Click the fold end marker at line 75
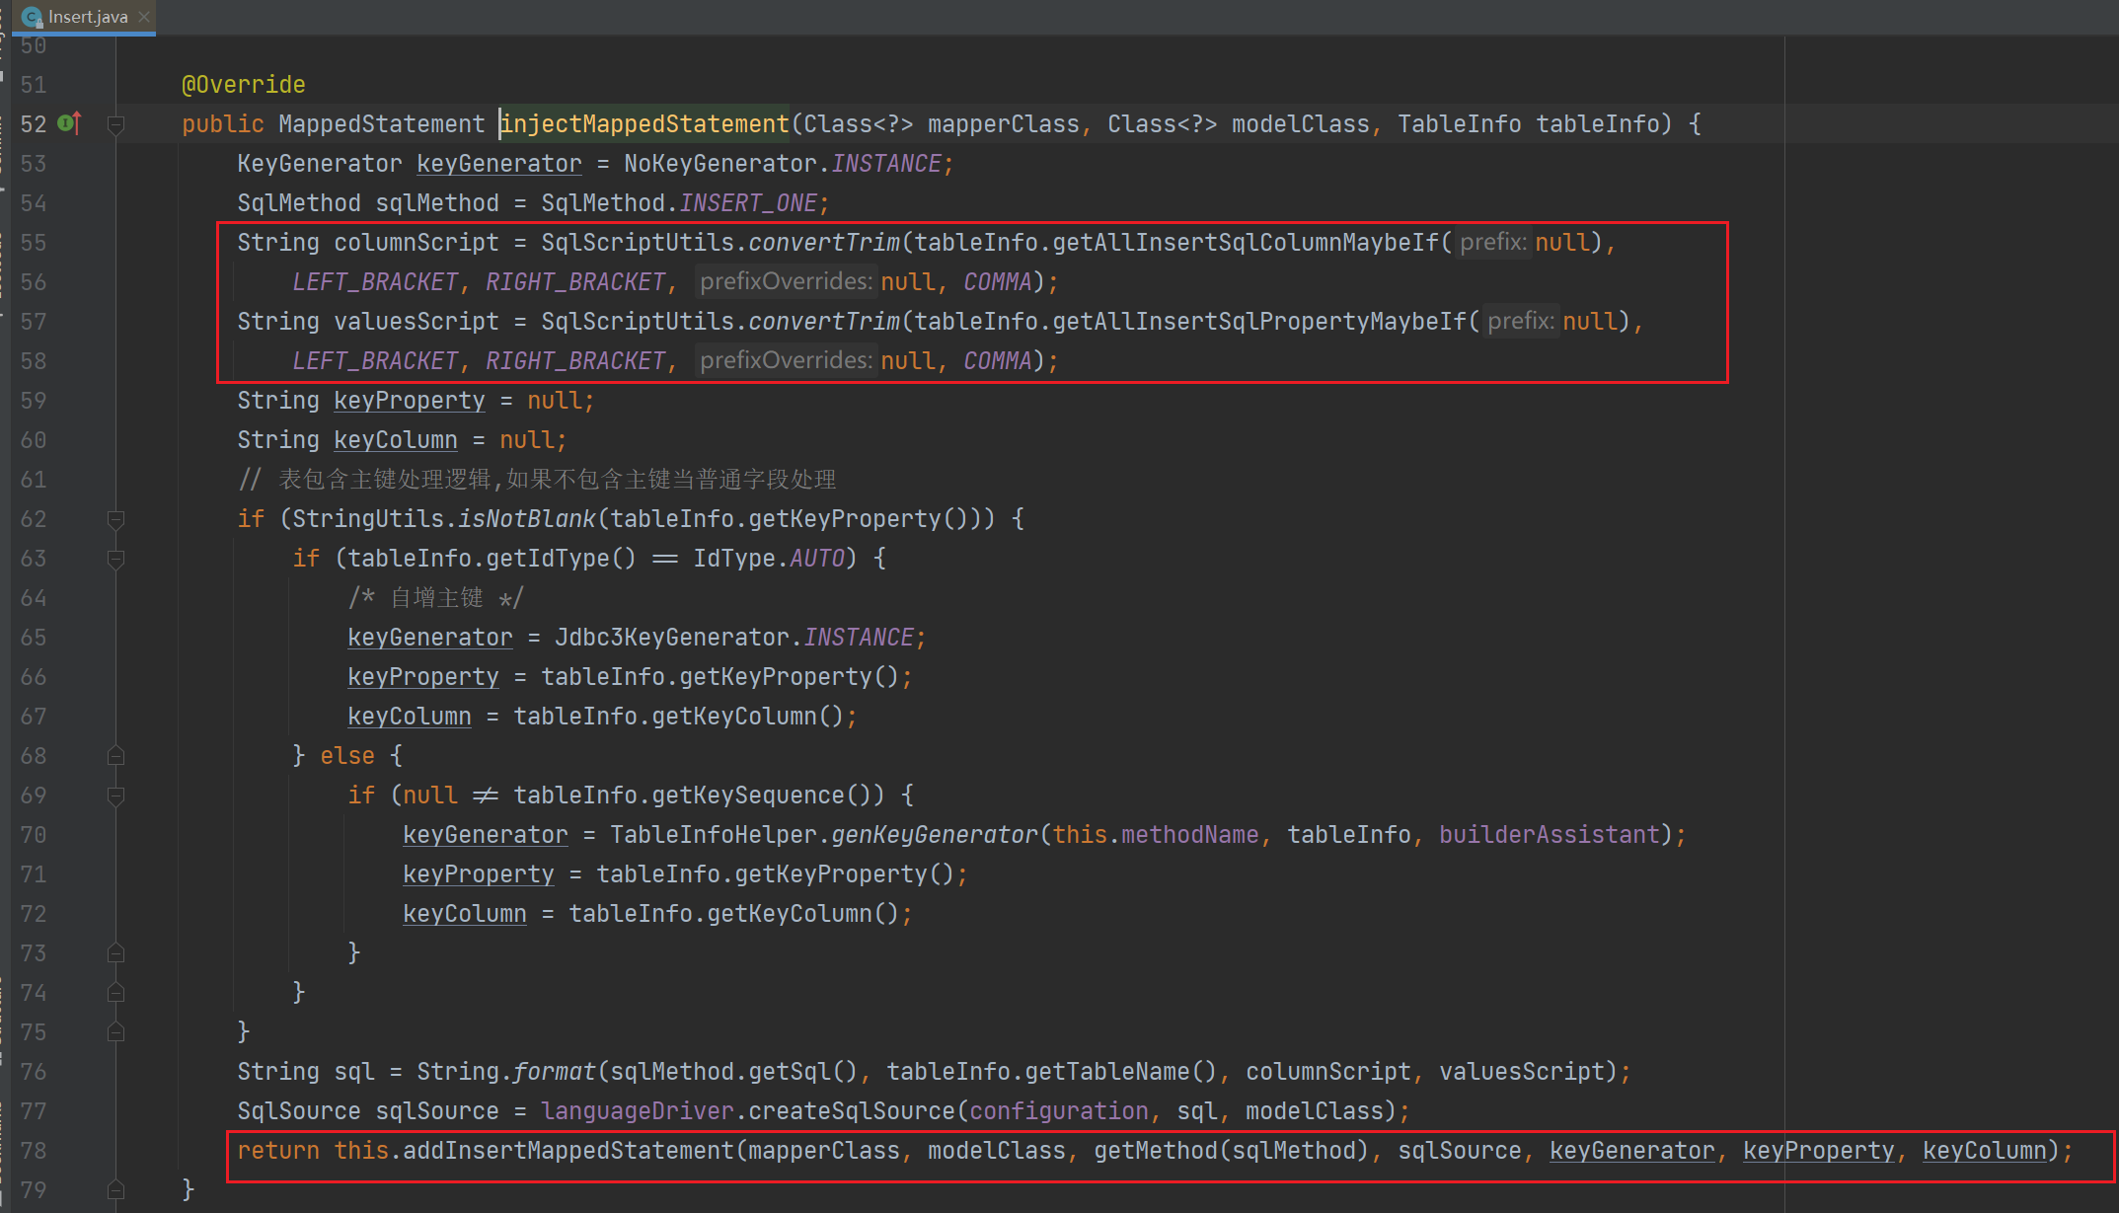This screenshot has width=2119, height=1213. click(x=115, y=1032)
